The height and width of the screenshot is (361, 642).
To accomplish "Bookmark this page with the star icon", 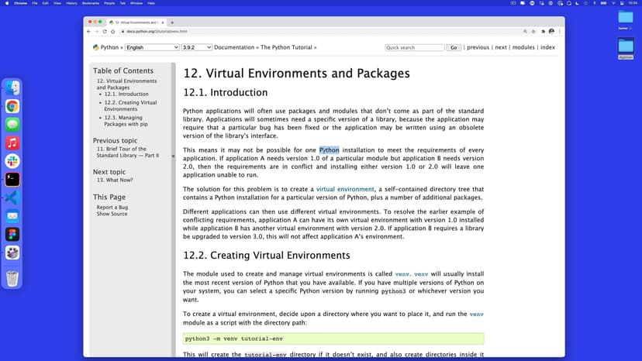I will point(534,32).
